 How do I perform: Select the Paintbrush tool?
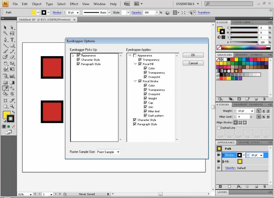coord(5,51)
